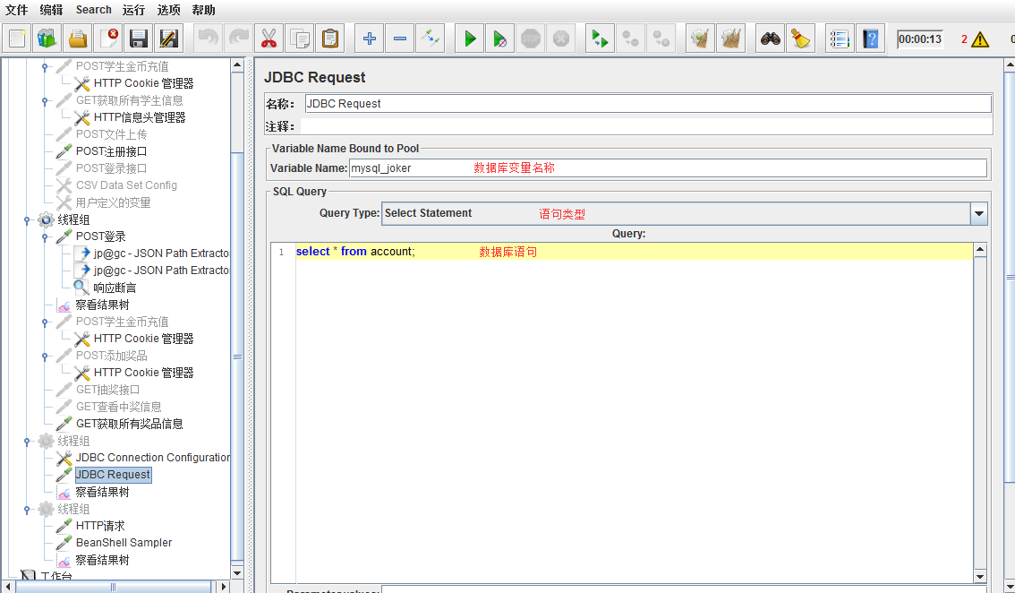
Task: Click the Function Helper list icon
Action: tap(839, 39)
